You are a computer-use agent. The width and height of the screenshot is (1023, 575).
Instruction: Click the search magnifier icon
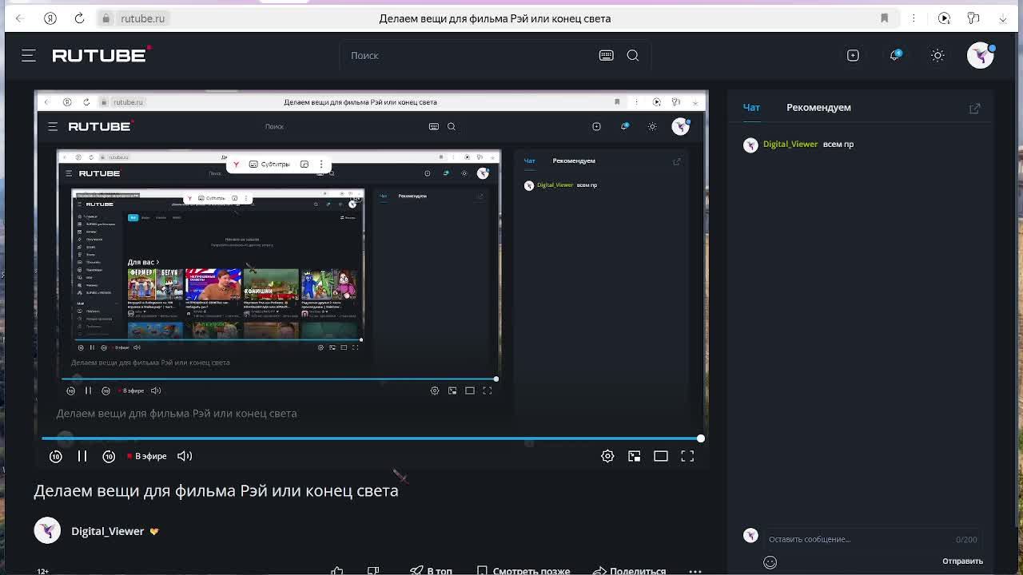(633, 55)
